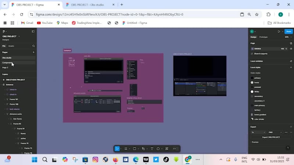This screenshot has width=294, height=165.
Task: Open the help question mark button
Action: click(x=288, y=148)
